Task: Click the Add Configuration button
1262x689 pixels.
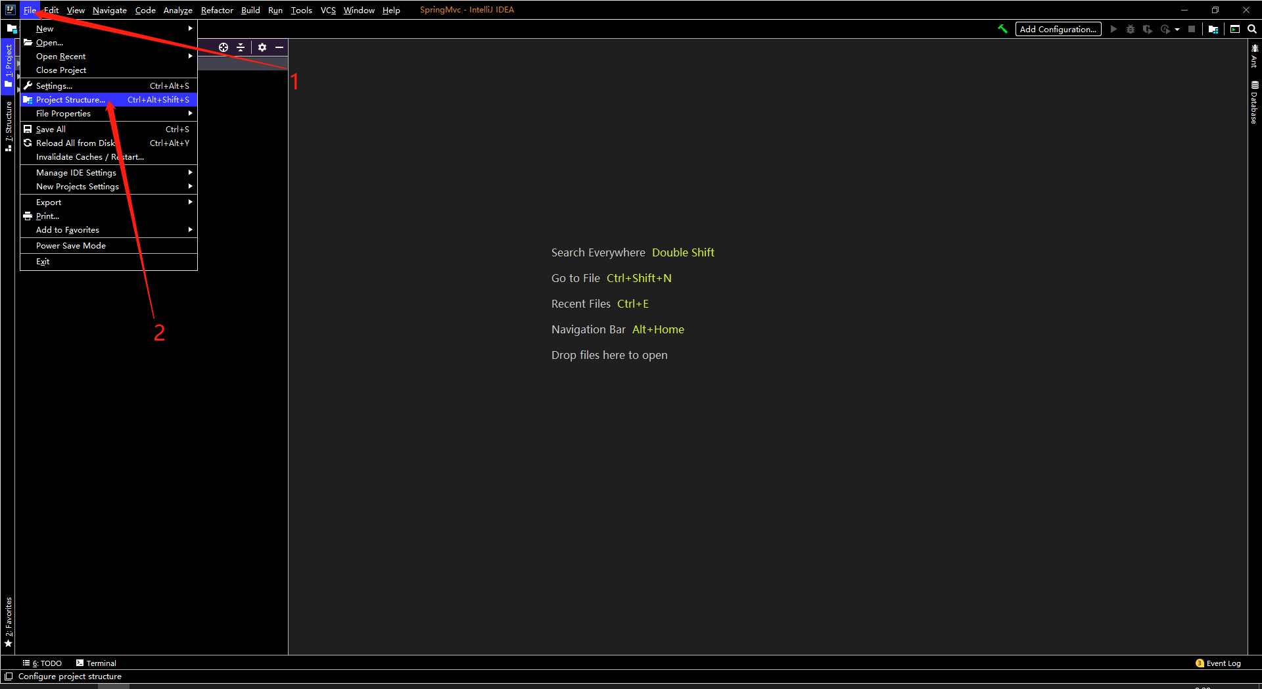Action: pyautogui.click(x=1058, y=29)
